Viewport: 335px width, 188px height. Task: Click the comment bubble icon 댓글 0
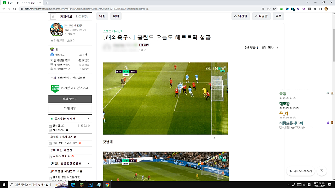(x=247, y=47)
